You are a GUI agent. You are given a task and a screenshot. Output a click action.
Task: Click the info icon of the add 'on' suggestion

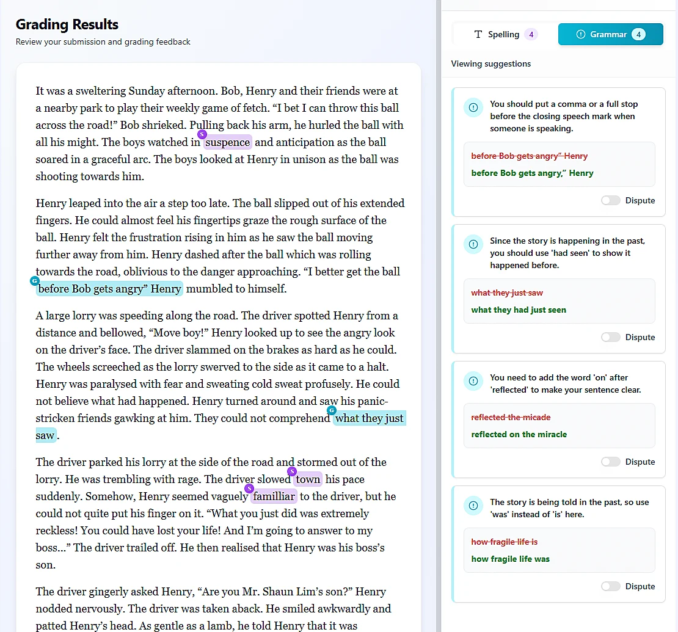(x=473, y=381)
